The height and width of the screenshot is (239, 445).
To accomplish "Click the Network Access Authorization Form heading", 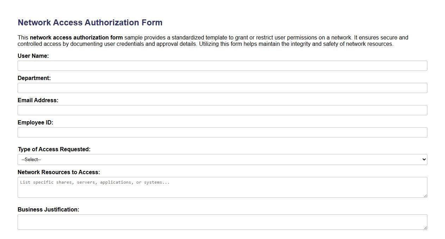I will (x=90, y=22).
